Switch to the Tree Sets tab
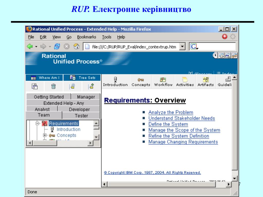Screen dimensions: 263x197 point(82,78)
